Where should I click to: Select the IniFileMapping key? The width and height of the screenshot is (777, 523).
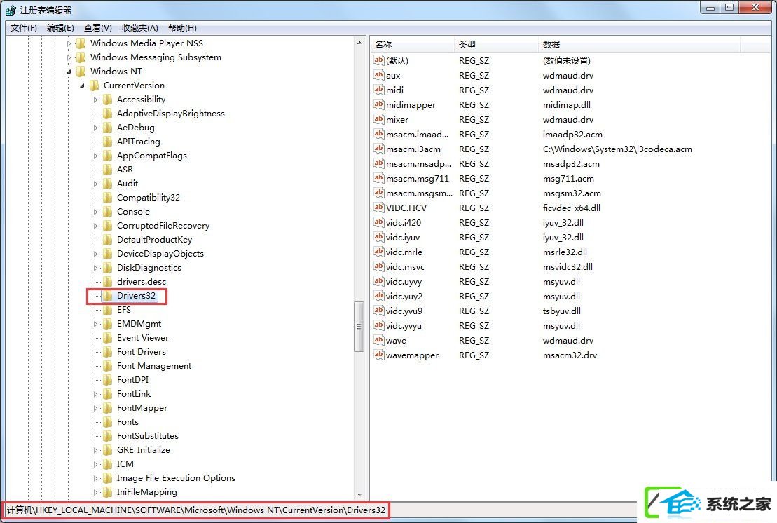pyautogui.click(x=146, y=491)
